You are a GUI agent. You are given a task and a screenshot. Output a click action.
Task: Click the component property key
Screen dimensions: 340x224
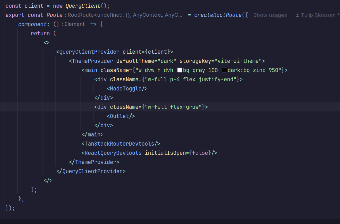[x=32, y=24]
